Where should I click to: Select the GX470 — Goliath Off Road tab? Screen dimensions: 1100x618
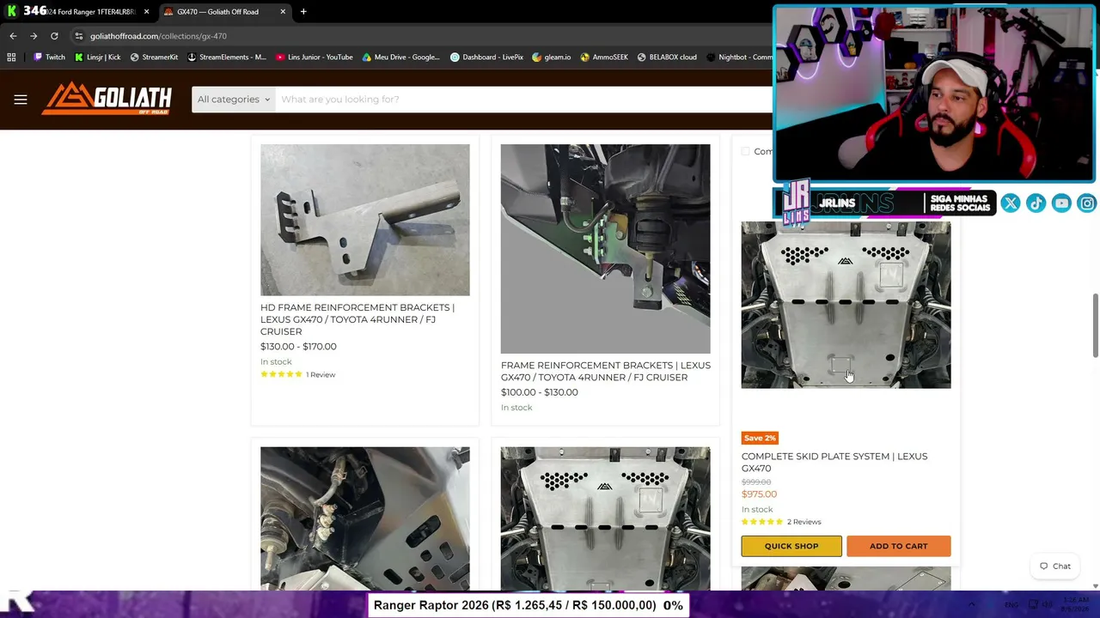[224, 12]
